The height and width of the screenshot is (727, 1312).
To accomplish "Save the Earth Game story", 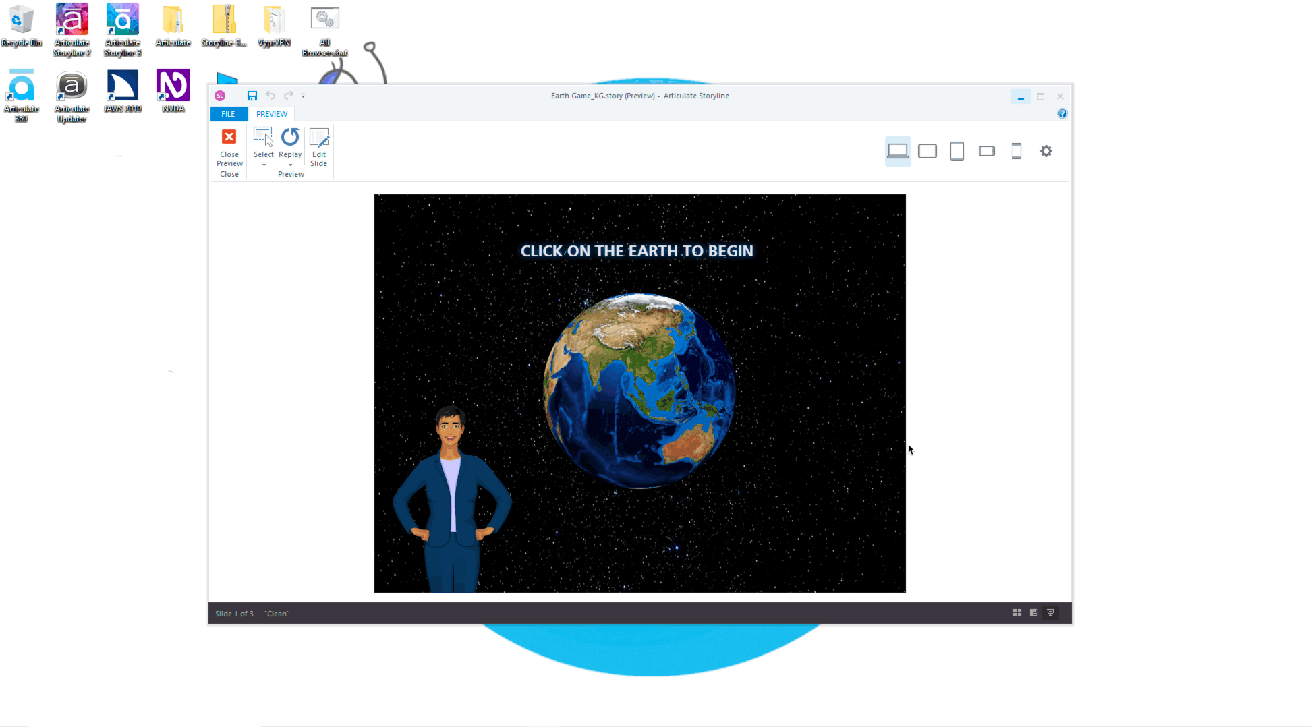I will (x=252, y=96).
